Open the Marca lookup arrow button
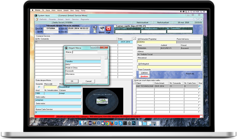This screenshot has width=237, height=139. 58,87
